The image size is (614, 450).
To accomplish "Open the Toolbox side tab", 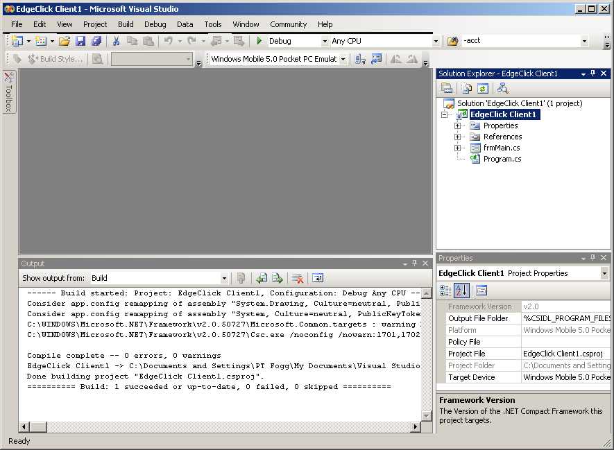I will coord(8,92).
